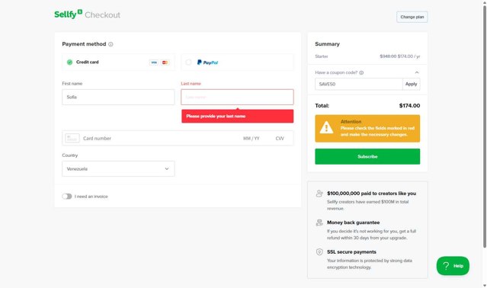
Task: Click the $174.00 total amount
Action: point(409,106)
